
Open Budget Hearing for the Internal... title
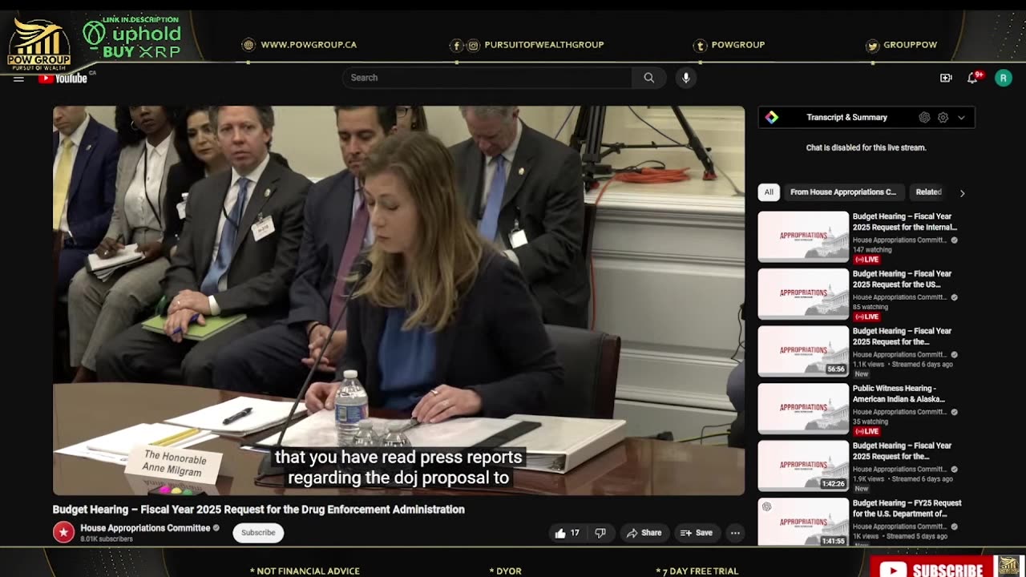coord(904,222)
